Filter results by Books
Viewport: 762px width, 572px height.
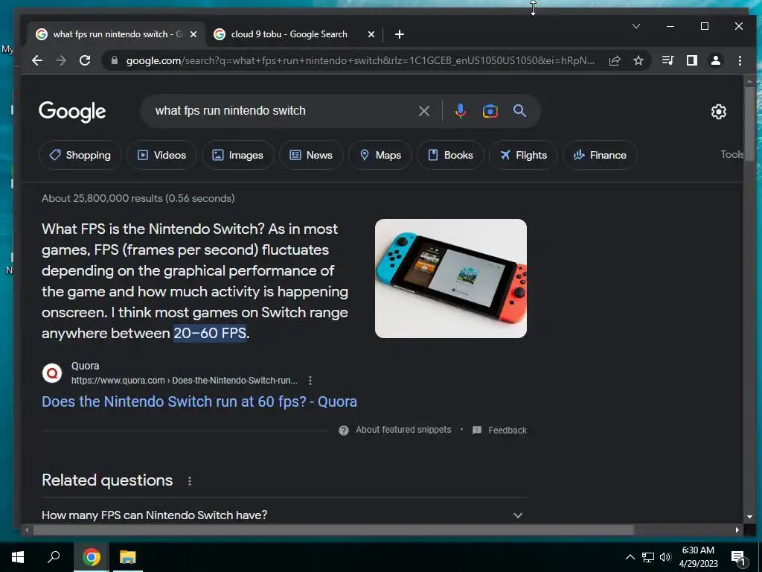450,155
